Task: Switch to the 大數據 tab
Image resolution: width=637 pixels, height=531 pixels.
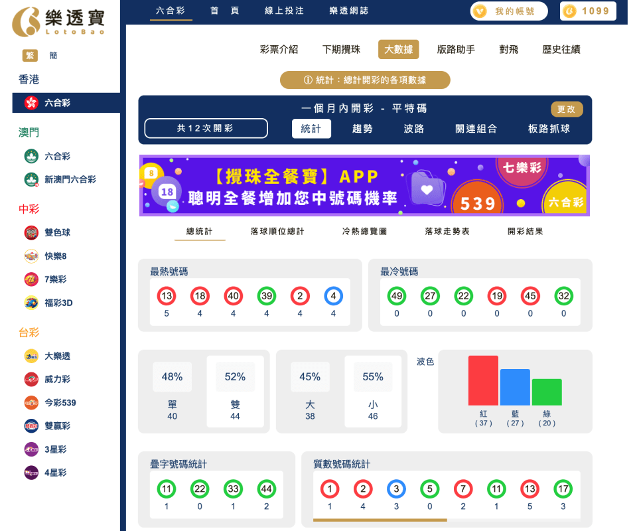Action: [x=398, y=49]
